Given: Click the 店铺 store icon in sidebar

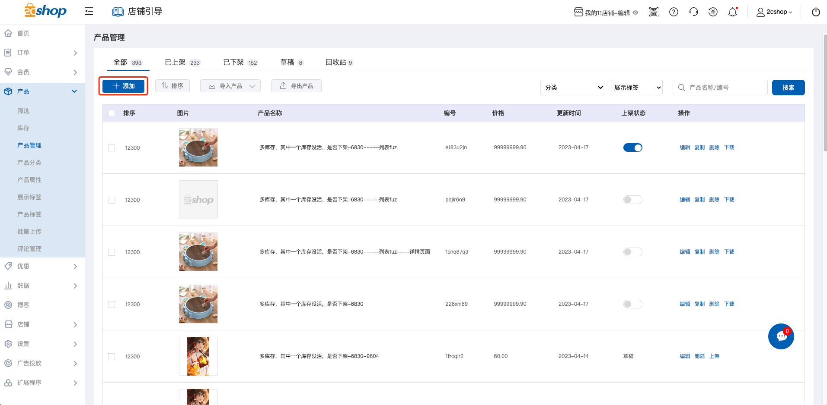Looking at the screenshot, I should 8,324.
